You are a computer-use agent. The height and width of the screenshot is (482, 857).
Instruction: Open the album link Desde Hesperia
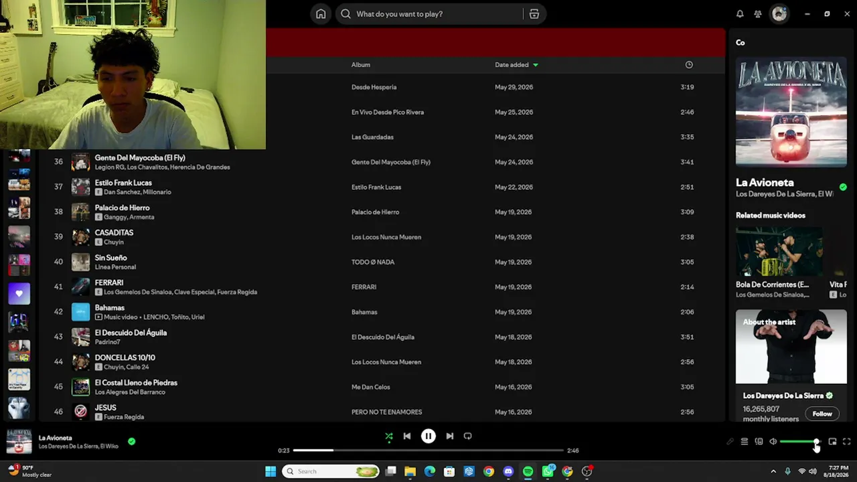pos(374,87)
